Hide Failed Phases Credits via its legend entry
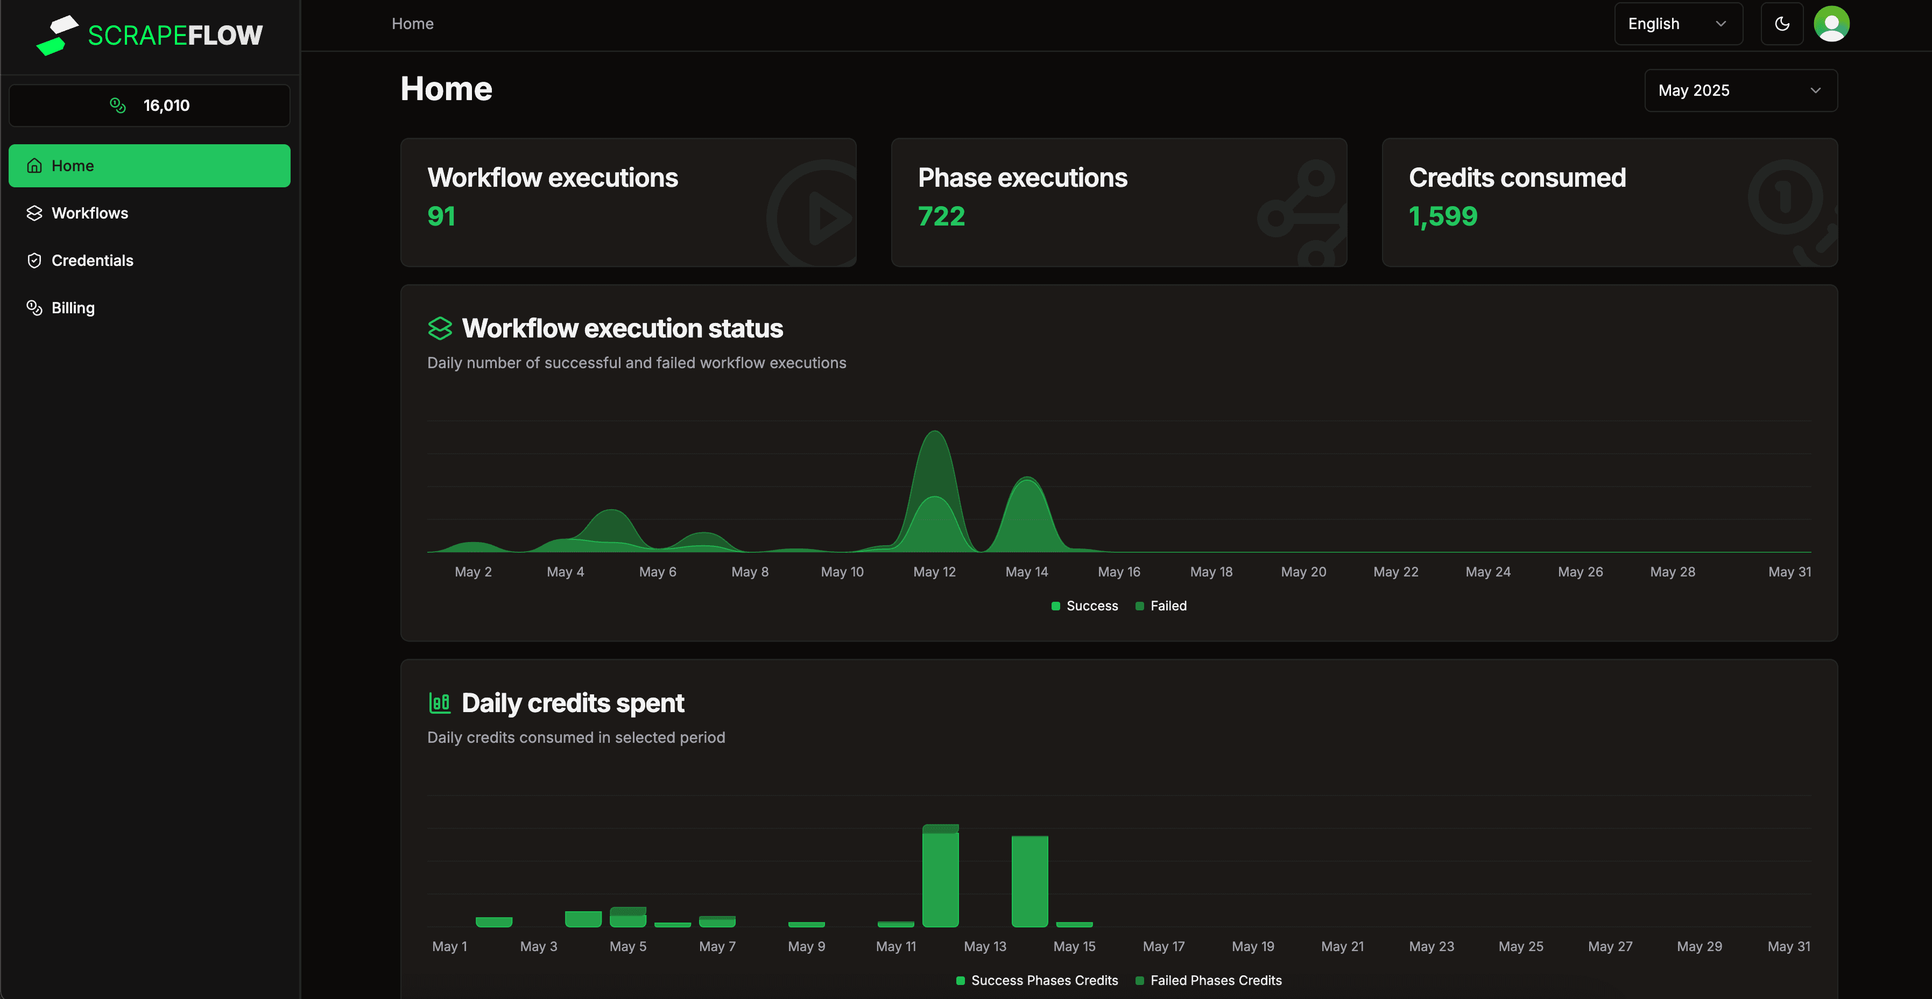 tap(1209, 980)
